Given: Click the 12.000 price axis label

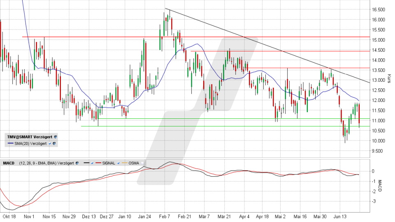Looking at the screenshot, I should point(379,100).
